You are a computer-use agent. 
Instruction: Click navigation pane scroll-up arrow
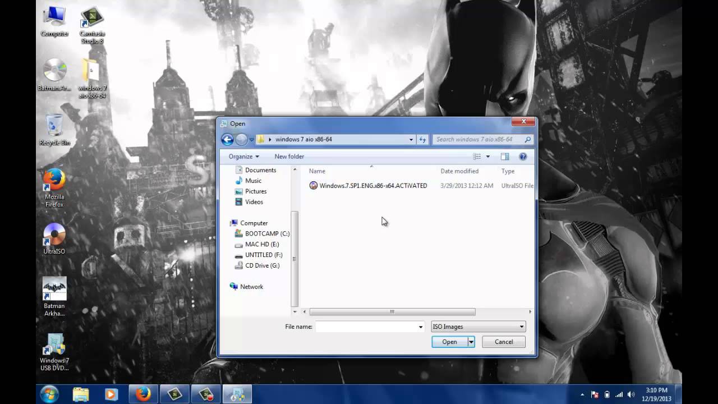point(294,169)
